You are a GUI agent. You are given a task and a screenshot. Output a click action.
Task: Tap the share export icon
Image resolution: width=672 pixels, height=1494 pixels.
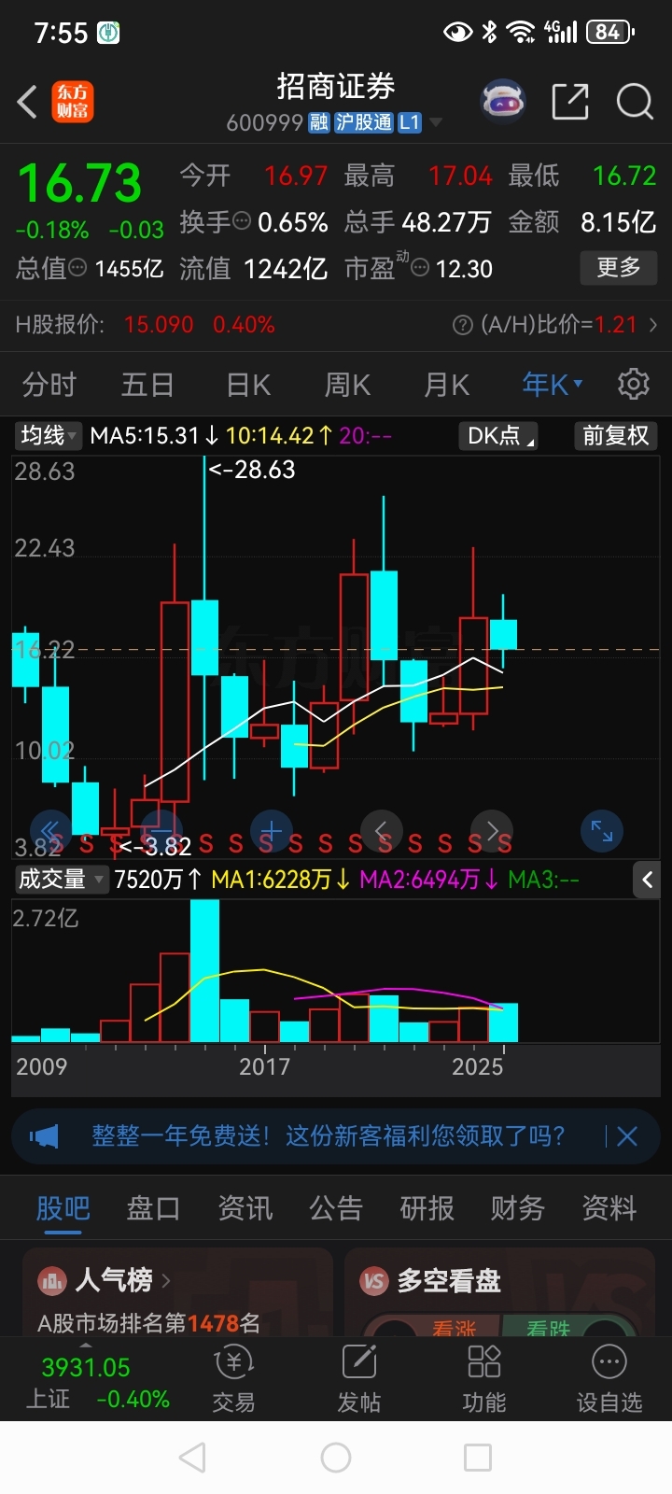570,102
